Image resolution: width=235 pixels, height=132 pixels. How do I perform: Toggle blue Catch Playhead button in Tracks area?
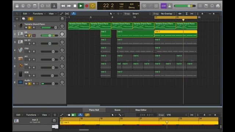tap(73, 14)
